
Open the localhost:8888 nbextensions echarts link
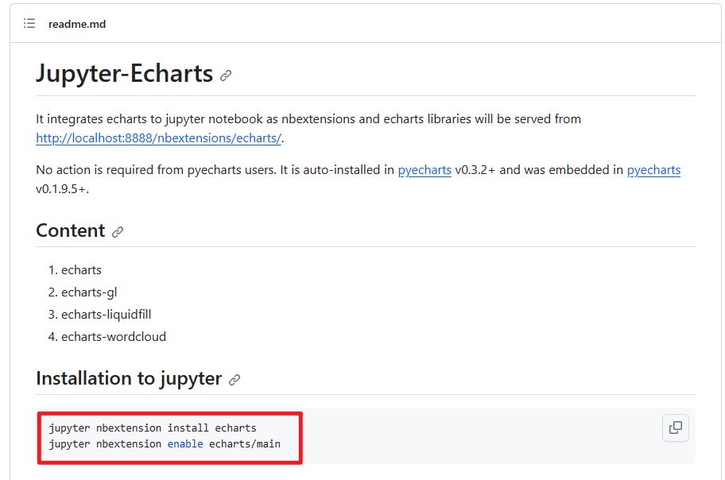point(159,137)
